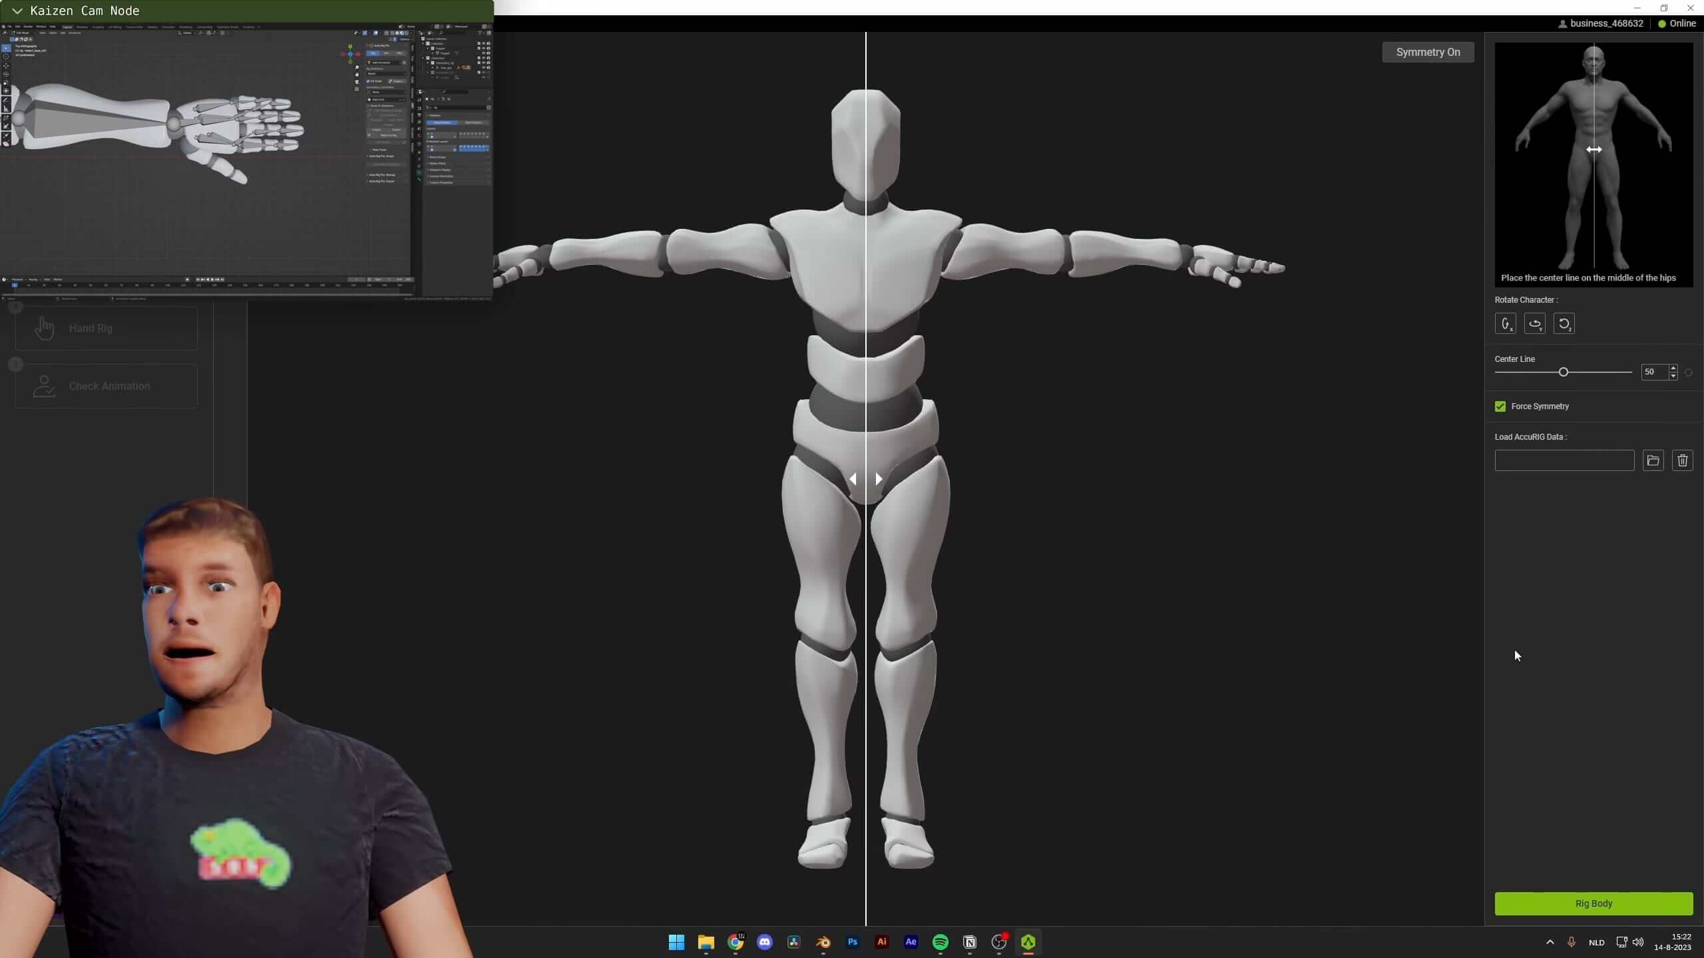
Task: Click the Center Line slider handle
Action: 1563,372
